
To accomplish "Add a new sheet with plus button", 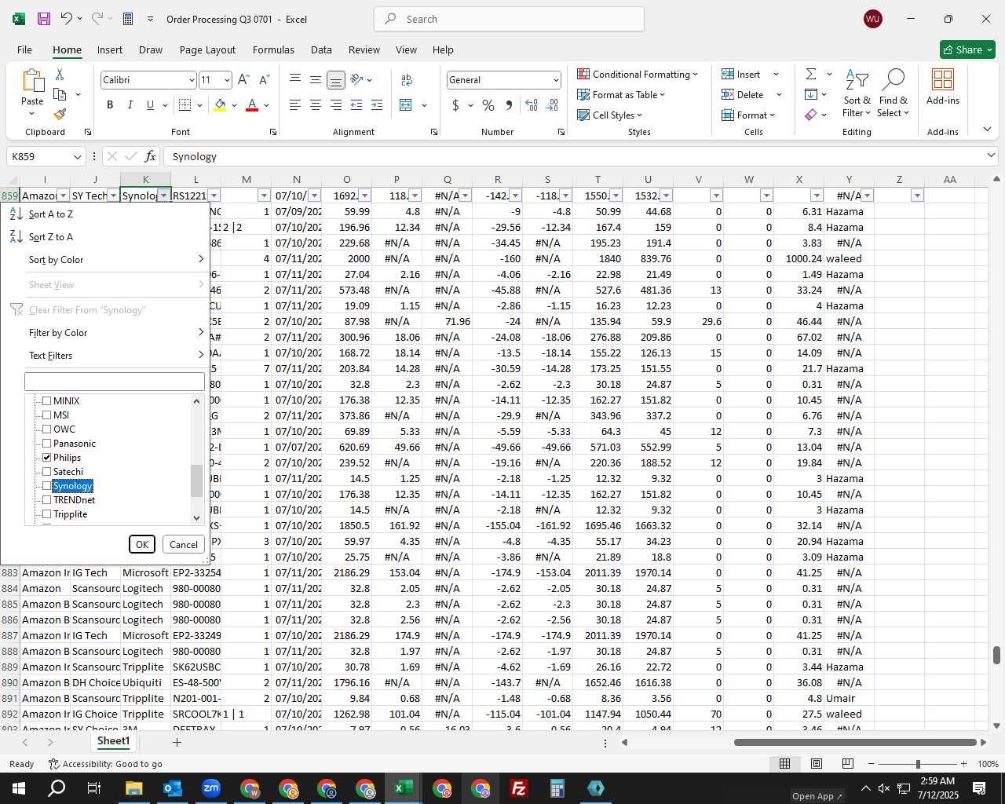I will coord(177,742).
